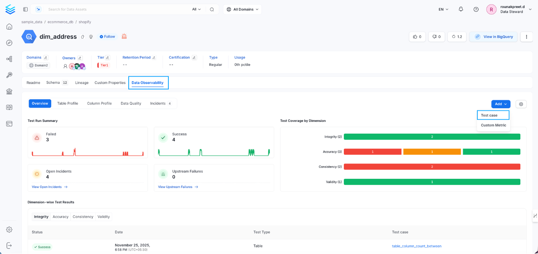Click the View in BigQuery button
The width and height of the screenshot is (538, 254).
click(x=493, y=37)
